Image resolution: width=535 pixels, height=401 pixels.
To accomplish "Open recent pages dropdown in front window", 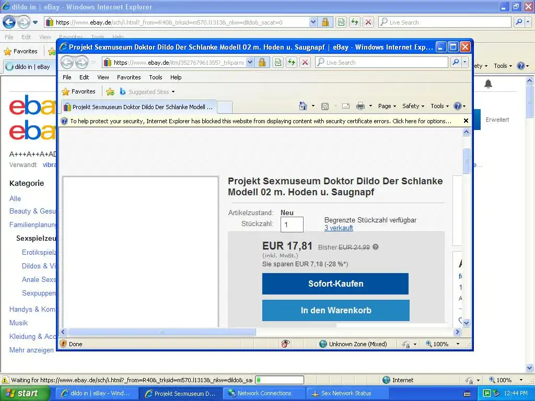I will 94,63.
